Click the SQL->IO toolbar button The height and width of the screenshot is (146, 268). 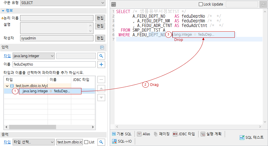click(x=122, y=141)
